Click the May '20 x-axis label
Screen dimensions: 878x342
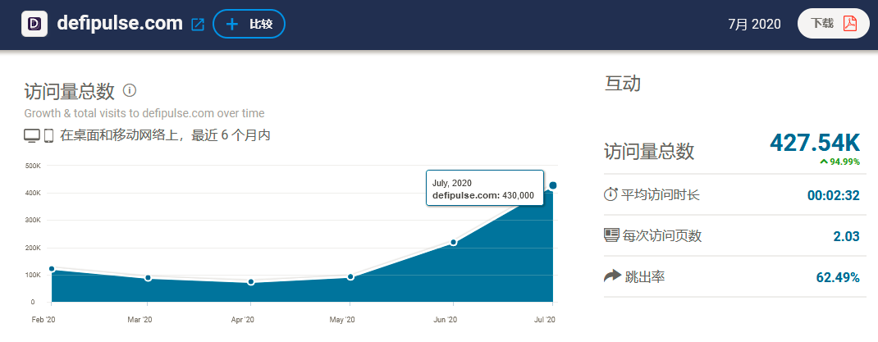coord(343,320)
